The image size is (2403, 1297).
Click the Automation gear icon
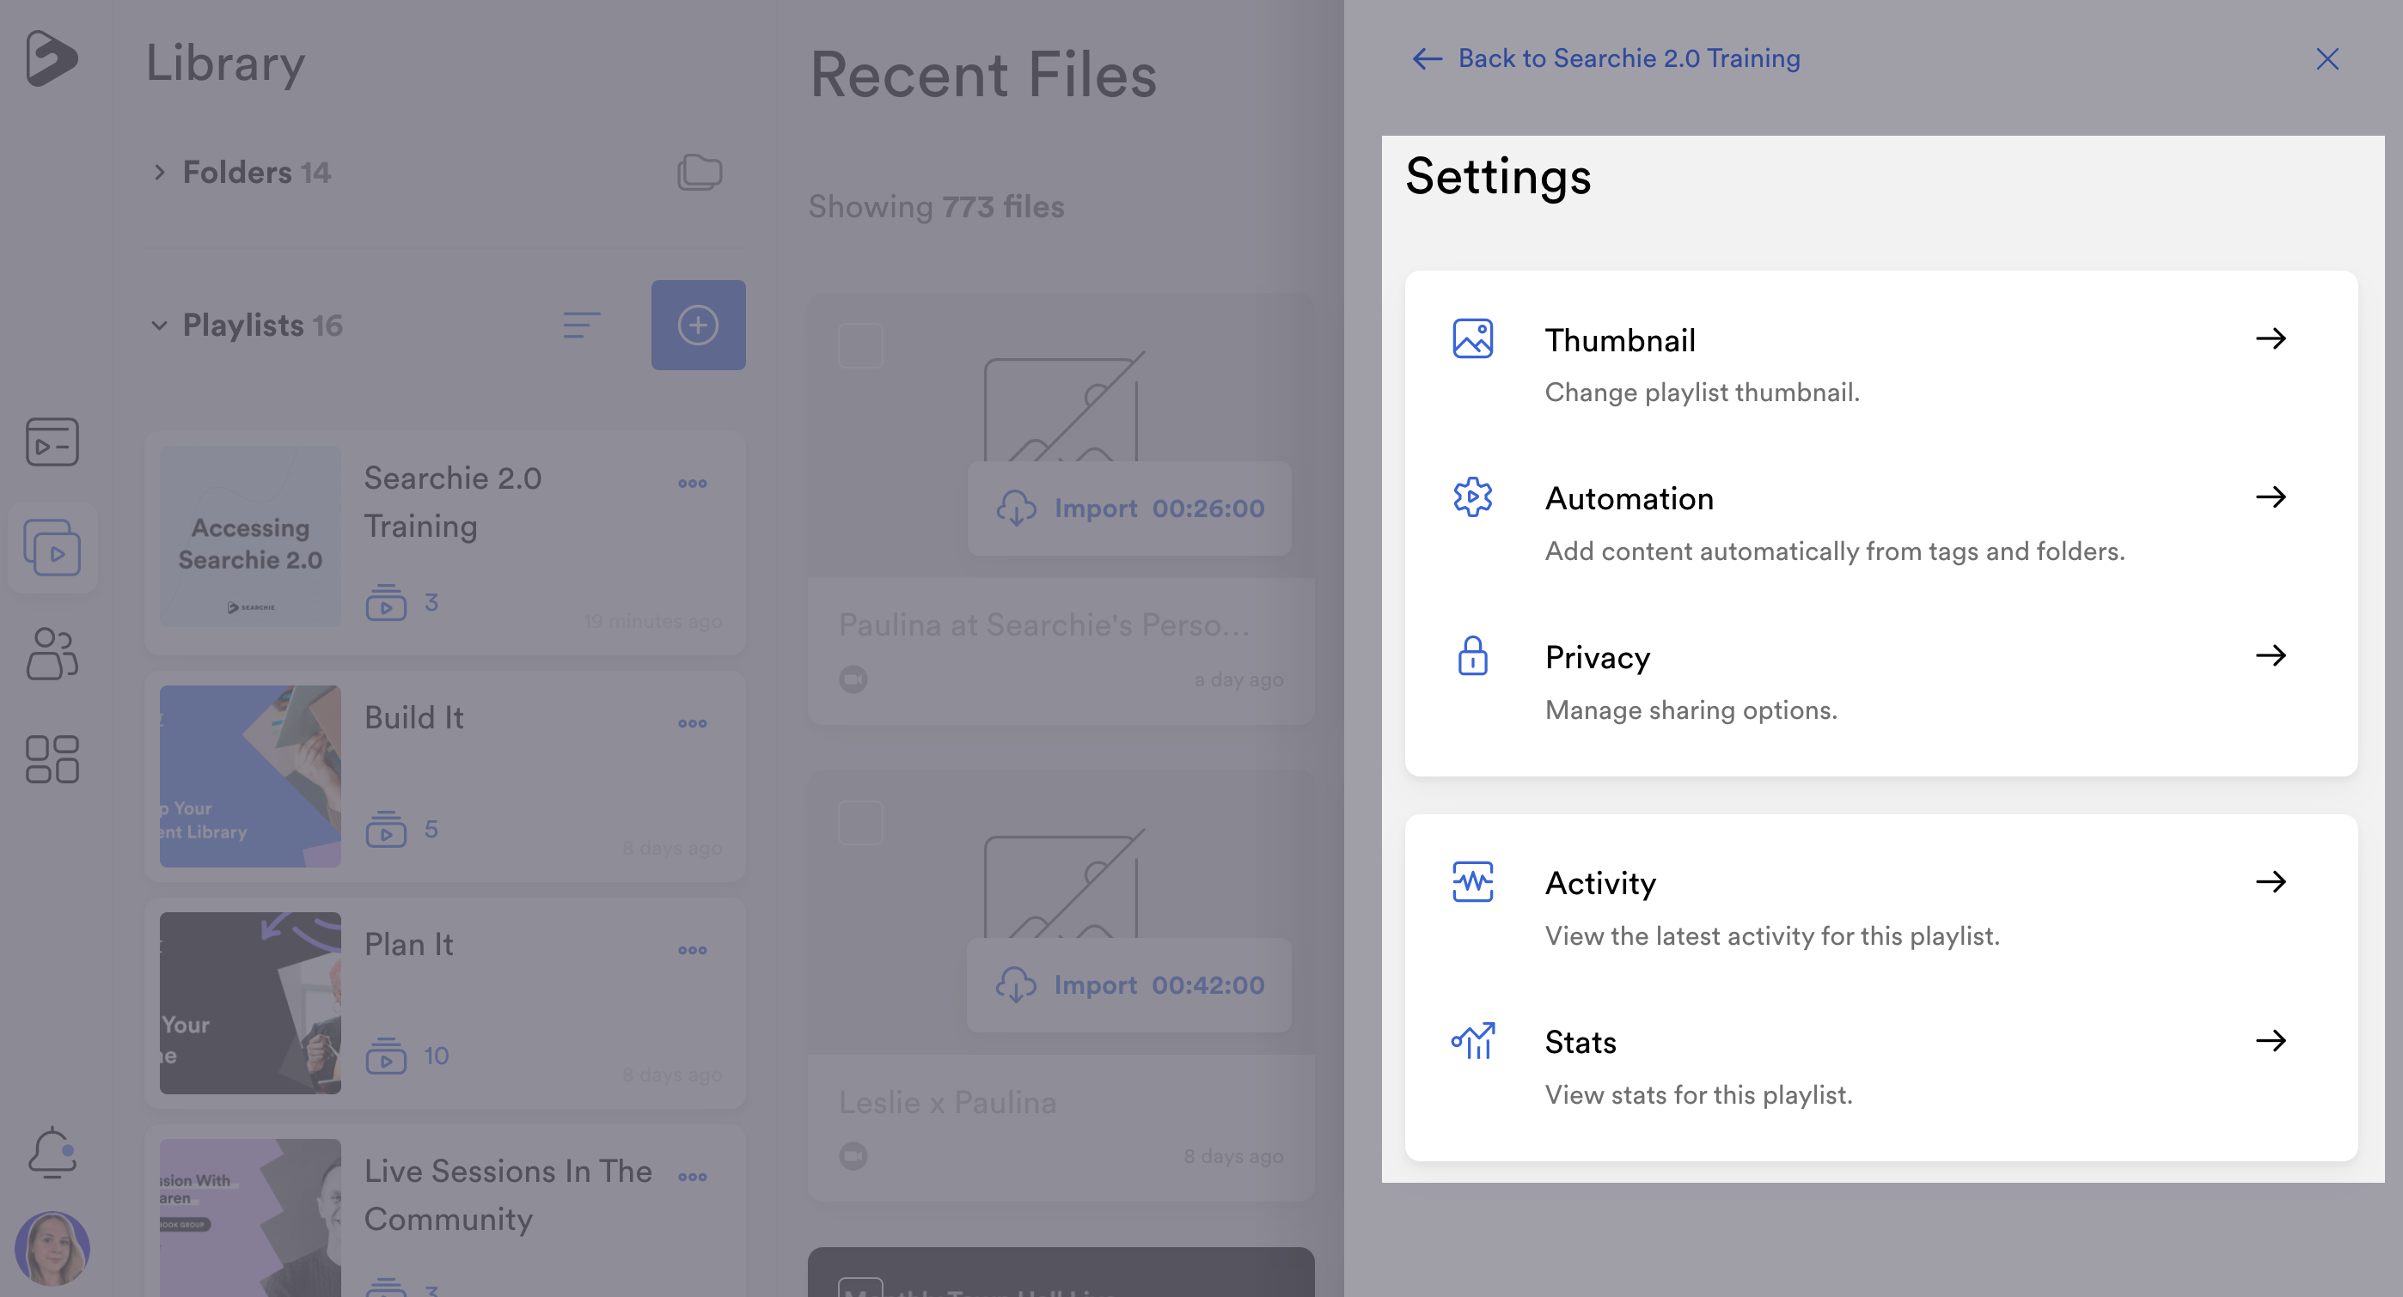click(1473, 497)
